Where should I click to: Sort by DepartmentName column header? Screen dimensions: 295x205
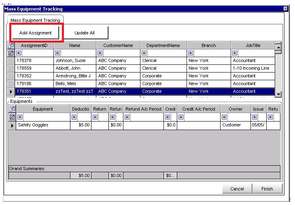(x=163, y=45)
